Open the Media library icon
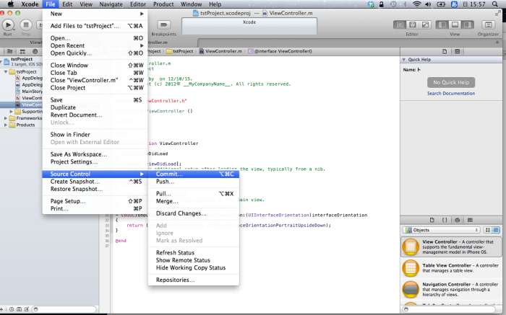 [x=470, y=220]
